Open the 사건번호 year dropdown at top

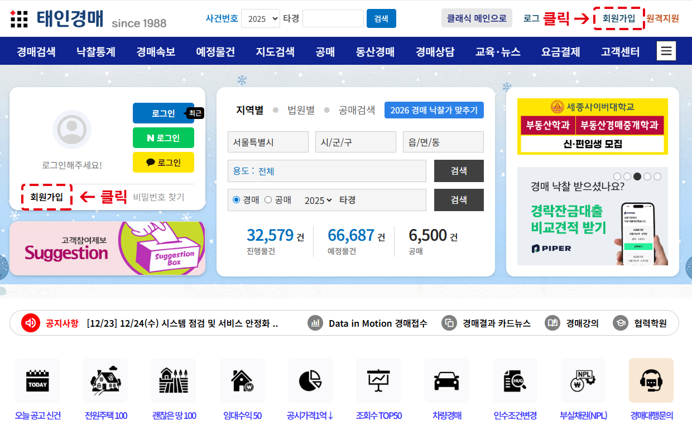(x=260, y=18)
